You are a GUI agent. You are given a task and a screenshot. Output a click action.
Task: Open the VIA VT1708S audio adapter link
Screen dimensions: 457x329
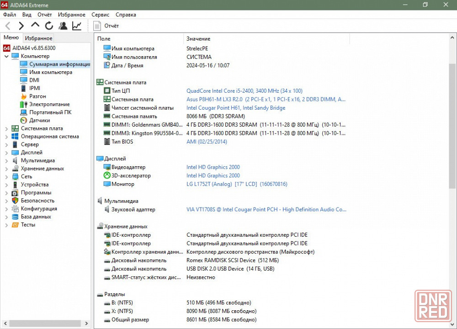click(x=266, y=210)
